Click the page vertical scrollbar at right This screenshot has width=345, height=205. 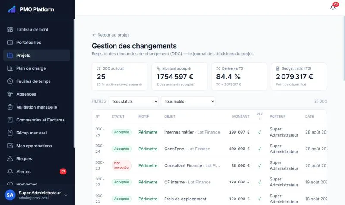[x=344, y=47]
